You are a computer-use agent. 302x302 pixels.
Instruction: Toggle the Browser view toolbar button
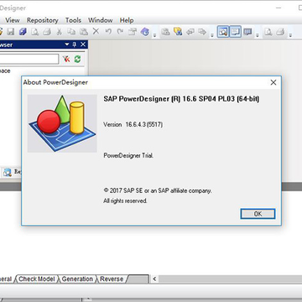click(223, 32)
